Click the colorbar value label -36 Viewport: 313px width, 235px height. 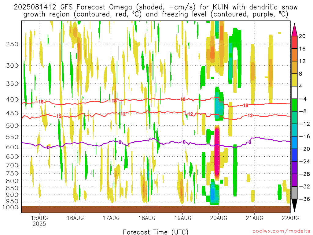(x=304, y=199)
